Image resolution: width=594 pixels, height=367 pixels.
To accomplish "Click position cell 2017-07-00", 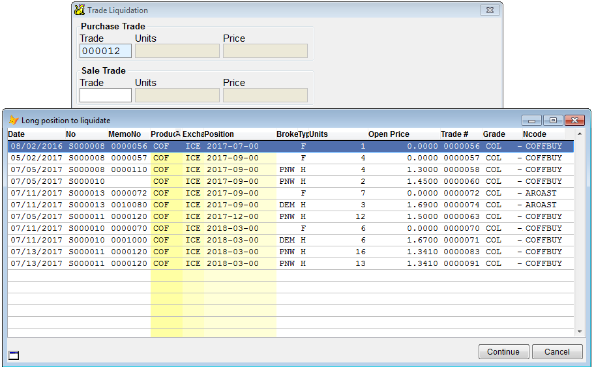I will click(x=233, y=146).
